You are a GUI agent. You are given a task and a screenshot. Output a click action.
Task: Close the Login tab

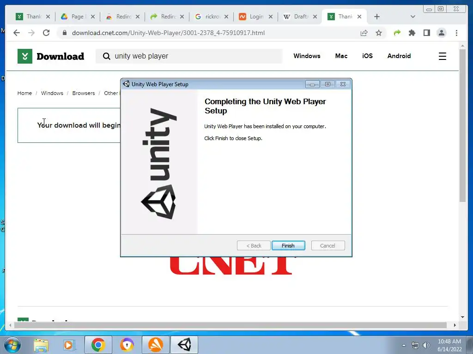coord(271,17)
